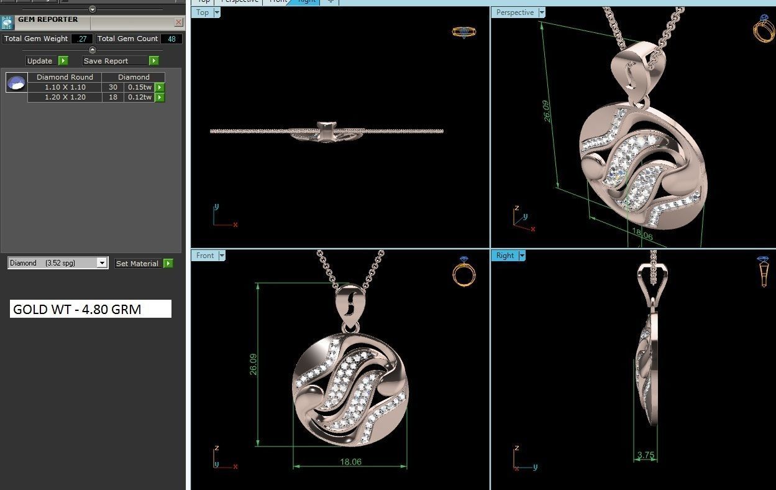Screen dimensions: 776x490
Task: Open the Top viewport dropdown arrow
Action: click(x=217, y=12)
